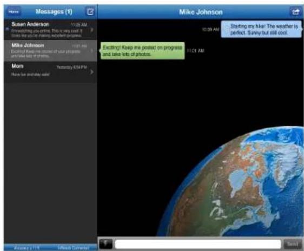Expand Mom row chevron
The image size is (304, 251).
tap(92, 72)
